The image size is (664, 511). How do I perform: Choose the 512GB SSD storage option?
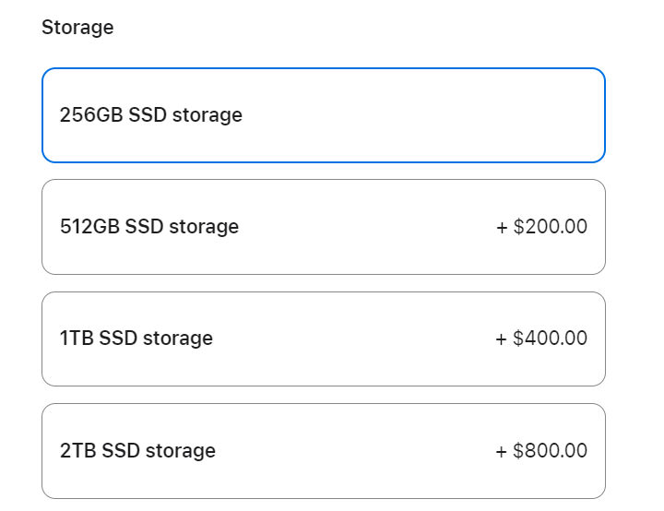[x=324, y=227]
